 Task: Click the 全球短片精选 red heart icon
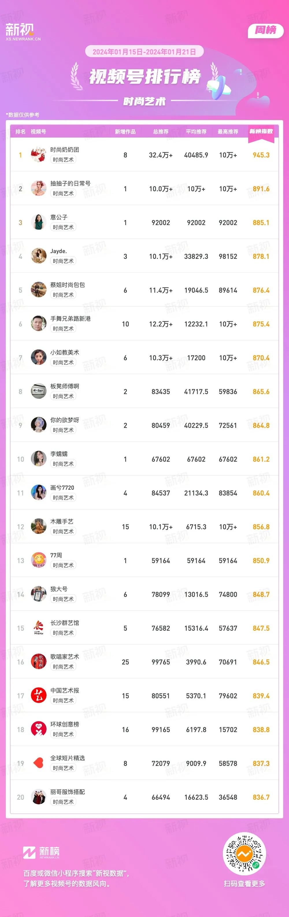(38, 763)
